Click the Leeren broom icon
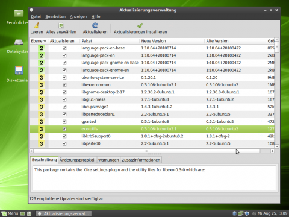The image size is (289, 217). tap(37, 25)
